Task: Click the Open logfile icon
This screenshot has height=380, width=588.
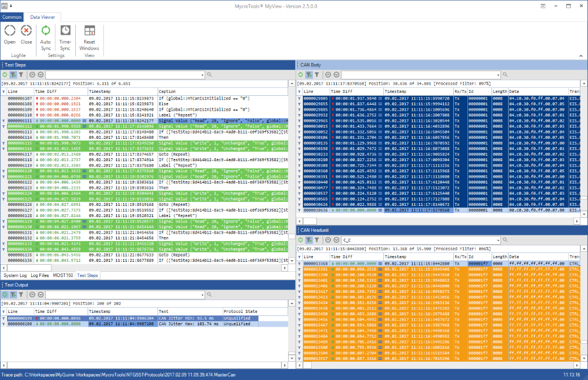Action: tap(9, 31)
